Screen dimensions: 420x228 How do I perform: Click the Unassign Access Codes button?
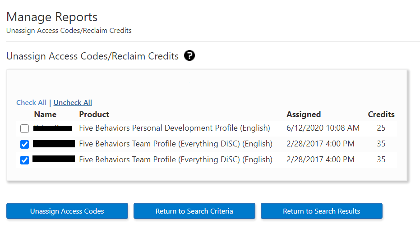[67, 211]
